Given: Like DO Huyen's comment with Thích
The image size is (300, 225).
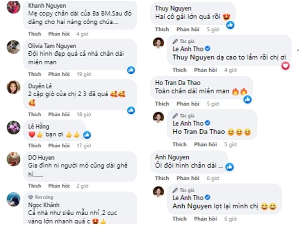Looking at the screenshot, I should click(34, 186).
